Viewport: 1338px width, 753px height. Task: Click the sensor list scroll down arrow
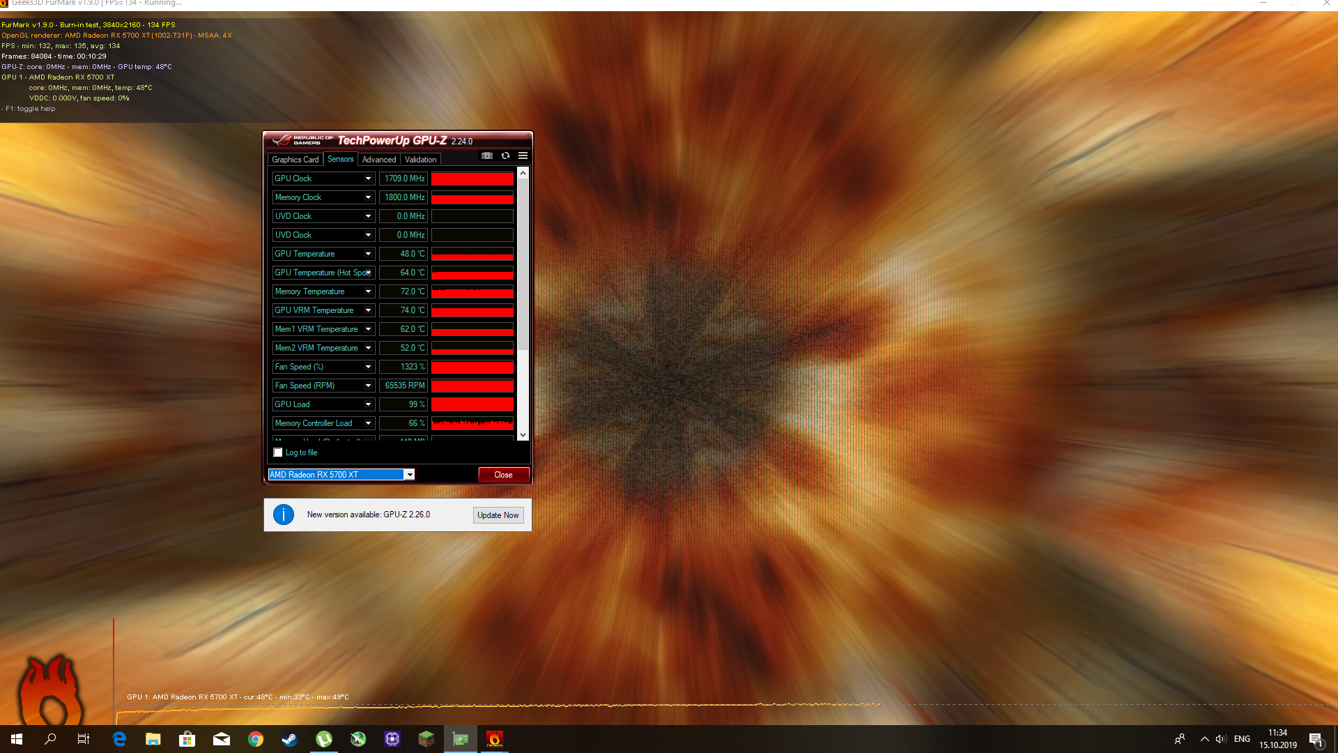click(x=523, y=435)
